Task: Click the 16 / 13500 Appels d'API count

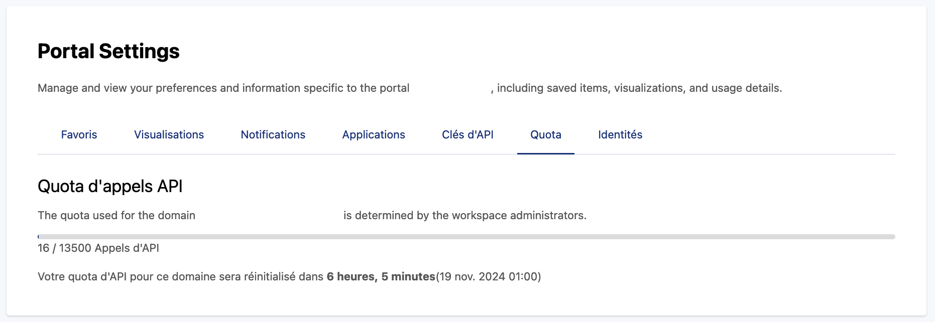Action: point(98,248)
